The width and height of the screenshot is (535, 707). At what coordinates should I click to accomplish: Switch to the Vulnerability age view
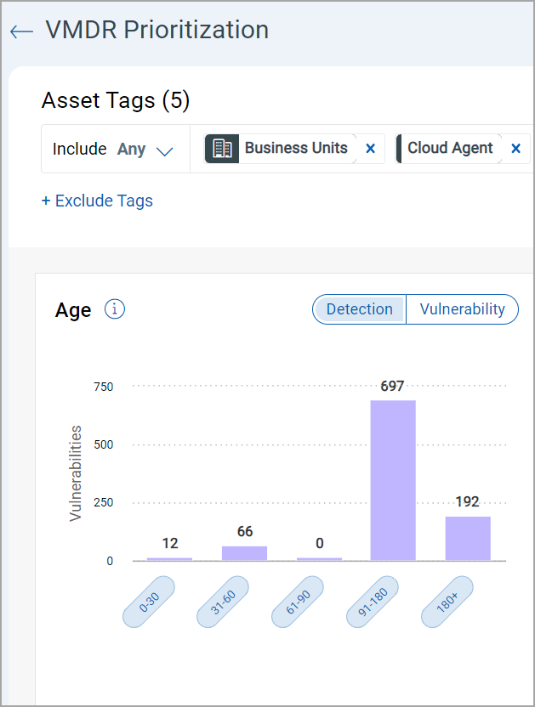coord(462,309)
